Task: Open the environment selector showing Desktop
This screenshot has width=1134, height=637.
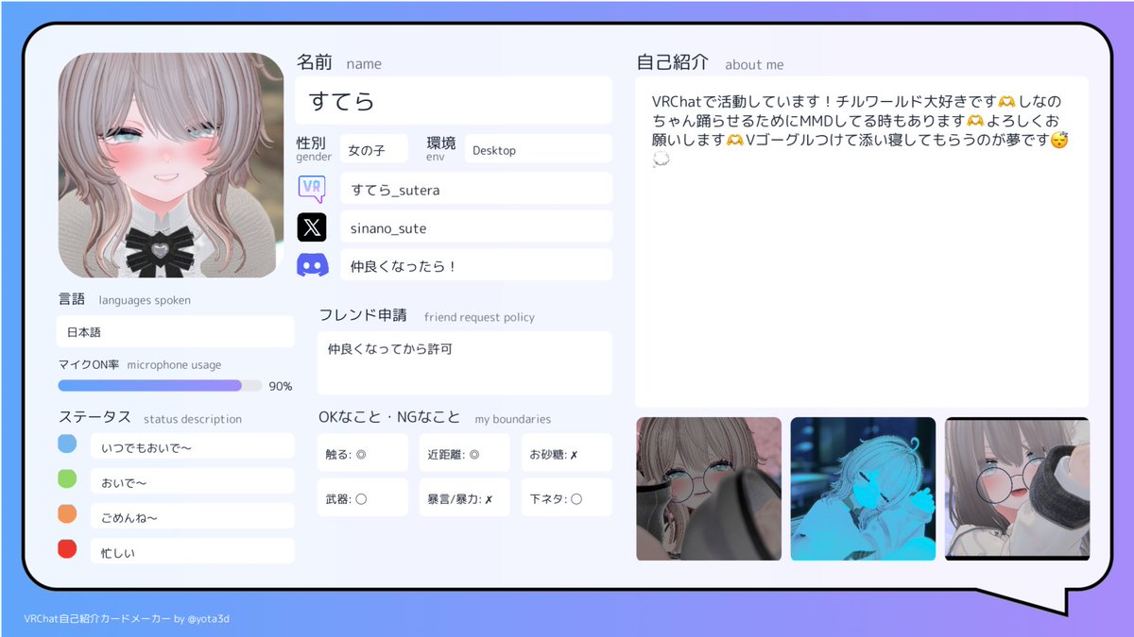Action: click(538, 148)
